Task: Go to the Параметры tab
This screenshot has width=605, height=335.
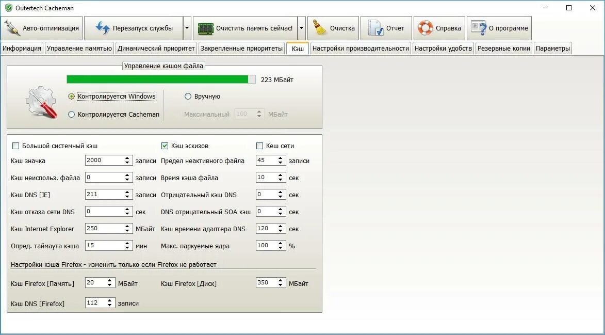Action: [x=553, y=48]
